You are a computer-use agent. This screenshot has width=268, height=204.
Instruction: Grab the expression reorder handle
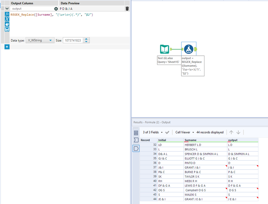[x=2, y=8]
